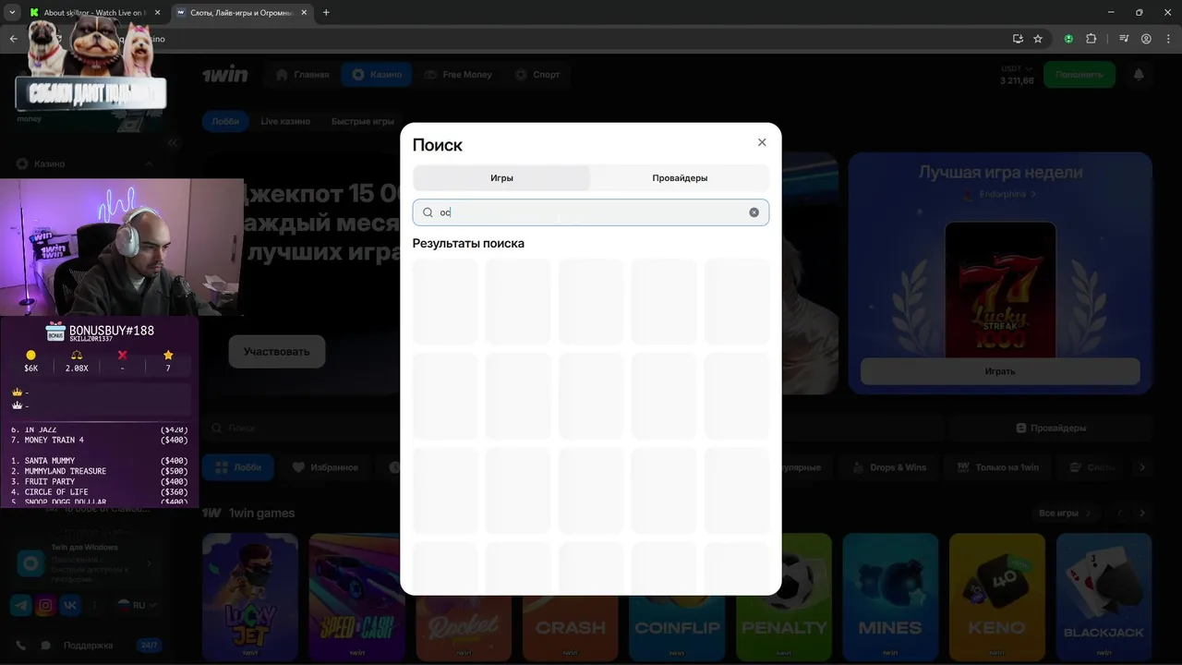This screenshot has width=1182, height=665.
Task: Open the Endorphina provider link
Action: click(x=1000, y=195)
